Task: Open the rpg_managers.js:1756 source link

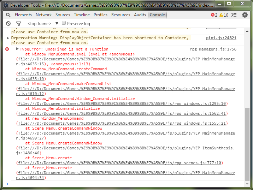Action: click(213, 49)
